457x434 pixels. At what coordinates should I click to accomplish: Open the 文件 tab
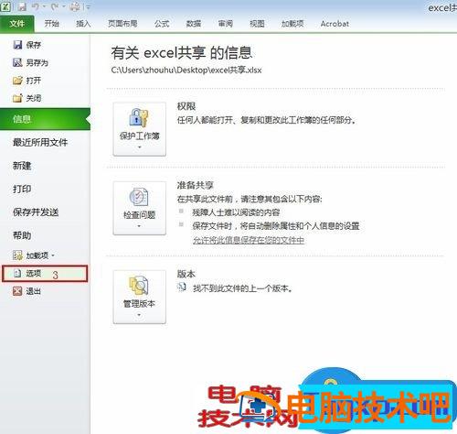click(17, 24)
